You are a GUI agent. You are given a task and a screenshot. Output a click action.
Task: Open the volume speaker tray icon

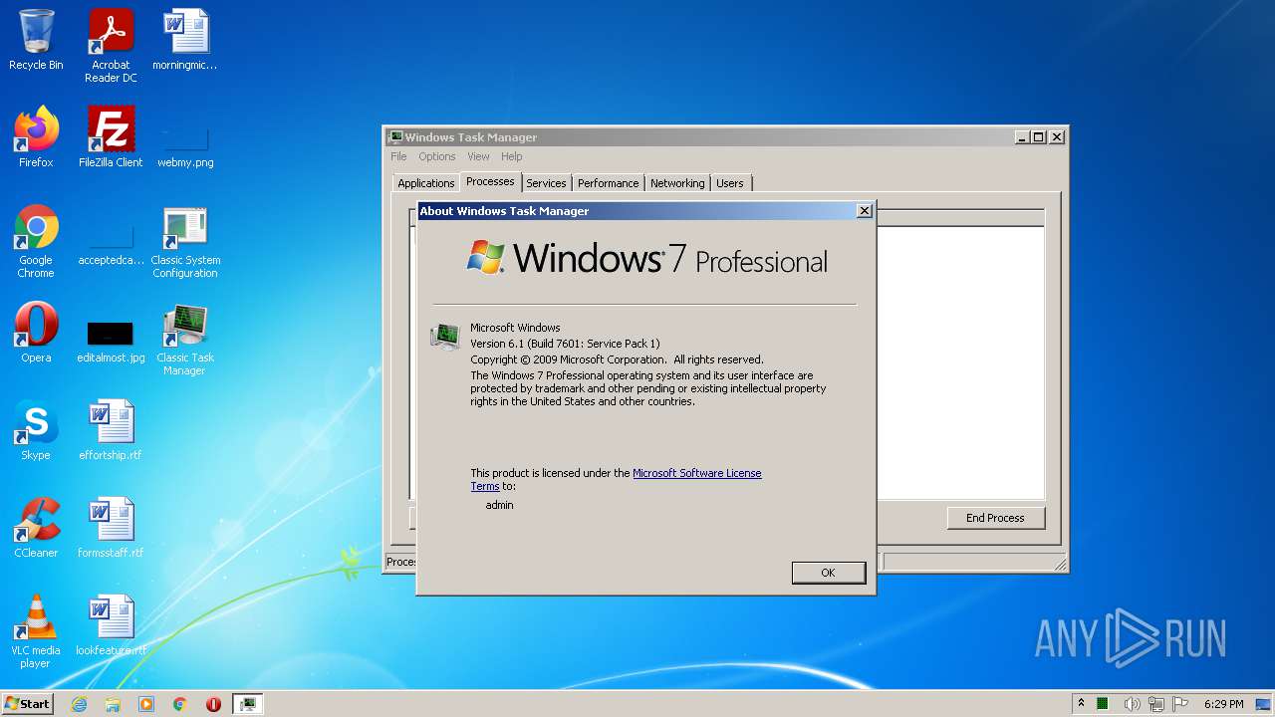pyautogui.click(x=1132, y=704)
